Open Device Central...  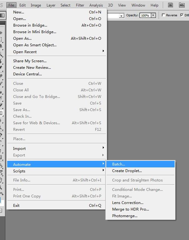point(57,74)
